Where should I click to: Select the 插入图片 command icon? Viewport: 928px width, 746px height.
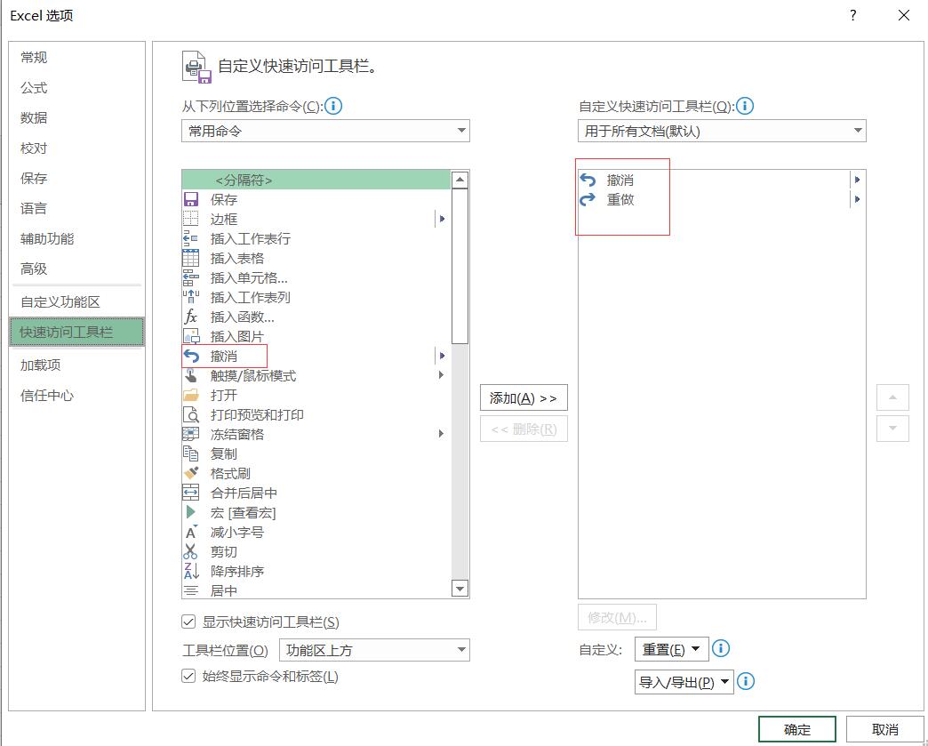pos(190,336)
